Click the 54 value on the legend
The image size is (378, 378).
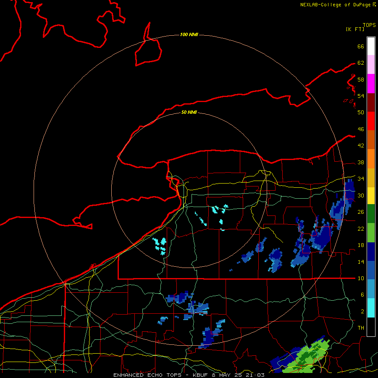tap(361, 96)
